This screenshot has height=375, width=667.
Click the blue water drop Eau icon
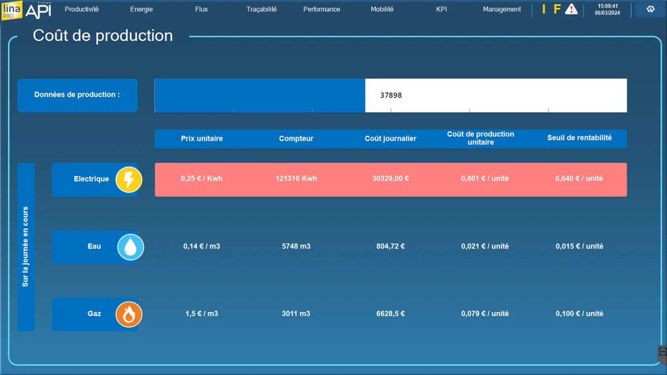131,247
